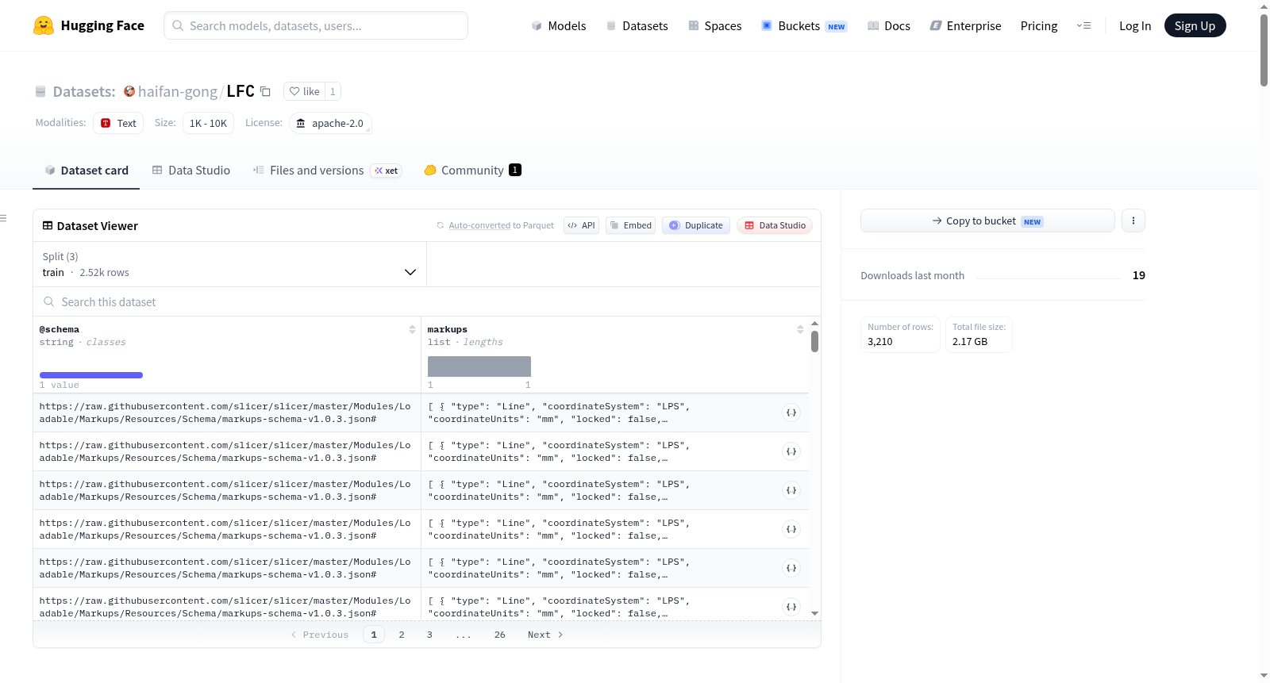Click the Text modality tag
1270x683 pixels.
point(118,123)
